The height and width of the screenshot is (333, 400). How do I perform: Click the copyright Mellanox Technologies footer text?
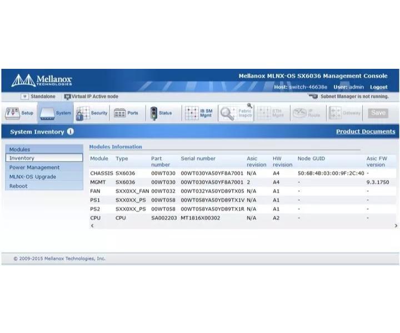click(59, 259)
